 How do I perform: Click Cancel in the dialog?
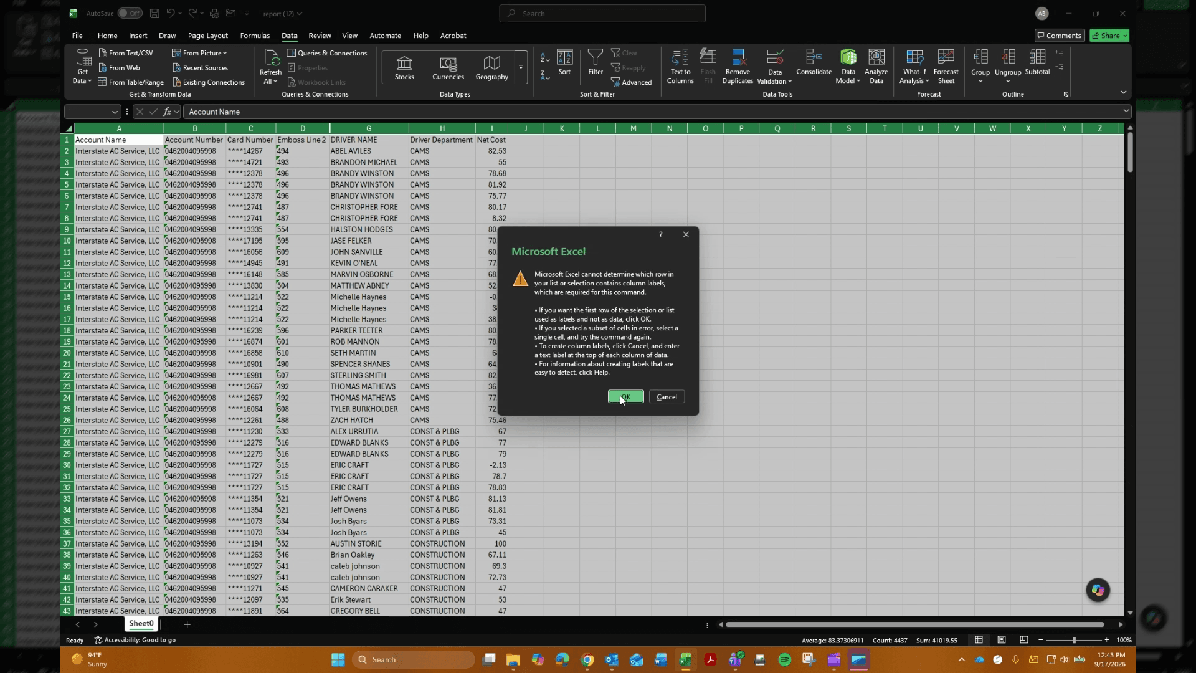[x=667, y=397]
